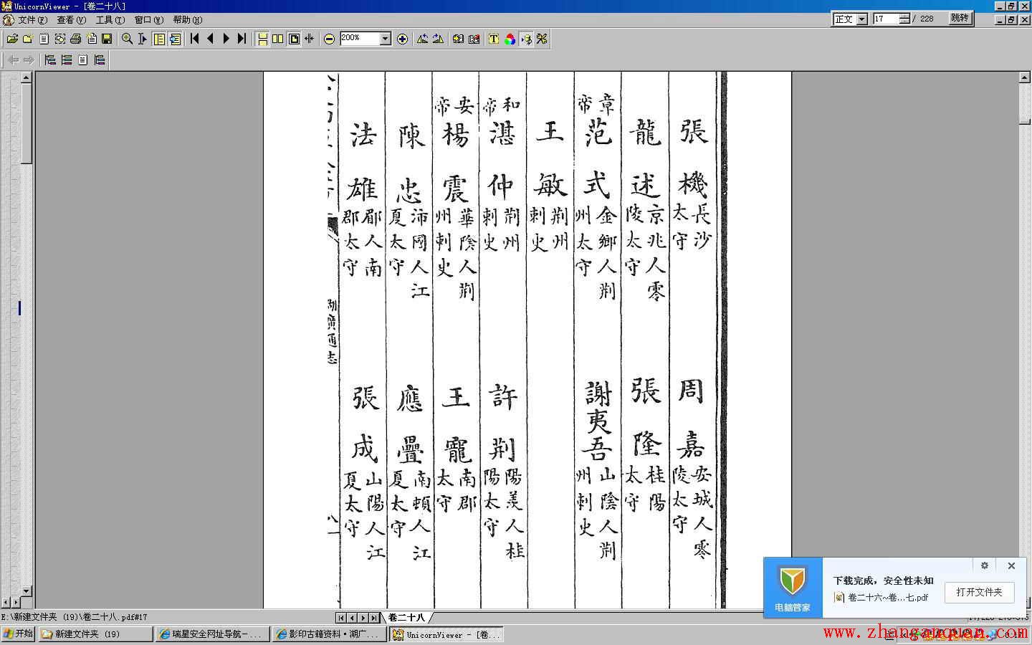Go to the previous page
The width and height of the screenshot is (1032, 645).
[211, 39]
